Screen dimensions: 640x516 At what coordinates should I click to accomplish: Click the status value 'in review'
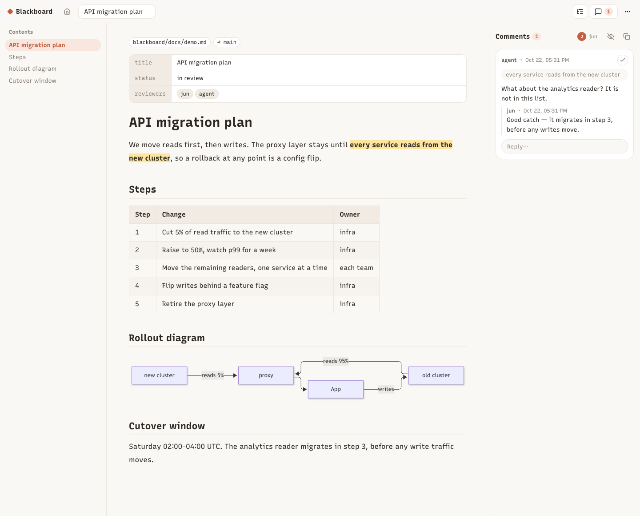tap(190, 78)
